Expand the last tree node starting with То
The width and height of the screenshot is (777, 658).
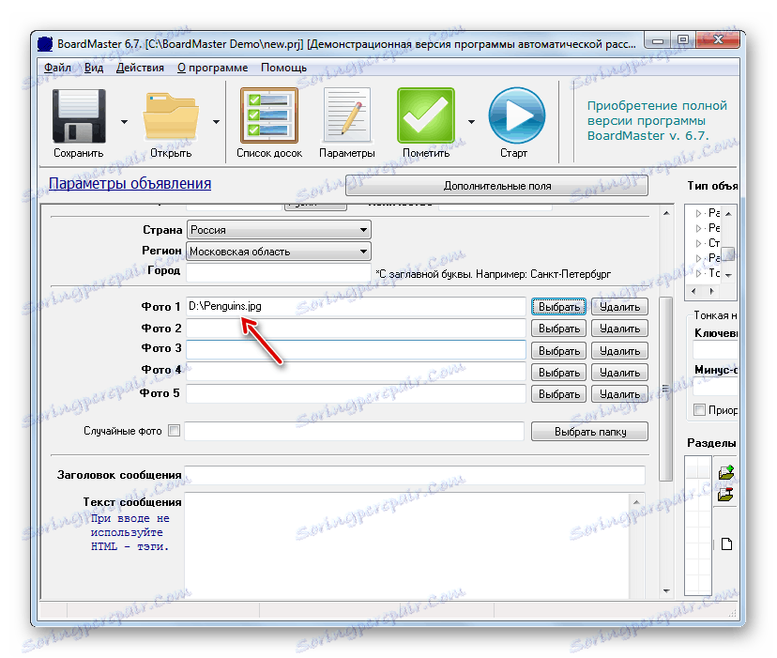(x=698, y=273)
